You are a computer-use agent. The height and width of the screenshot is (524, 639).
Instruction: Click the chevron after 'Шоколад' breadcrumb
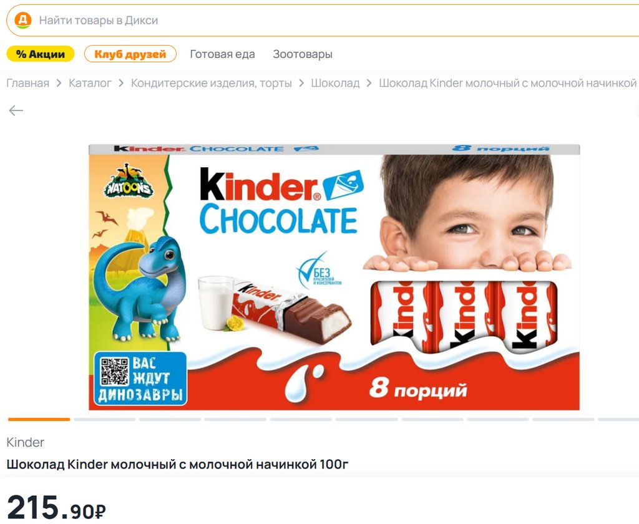[x=369, y=83]
